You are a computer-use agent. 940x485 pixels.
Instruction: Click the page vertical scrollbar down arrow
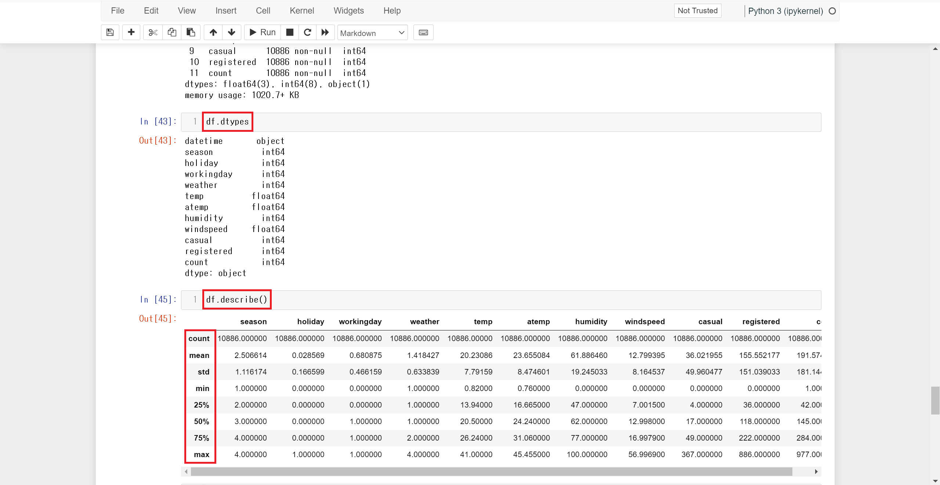(935, 481)
